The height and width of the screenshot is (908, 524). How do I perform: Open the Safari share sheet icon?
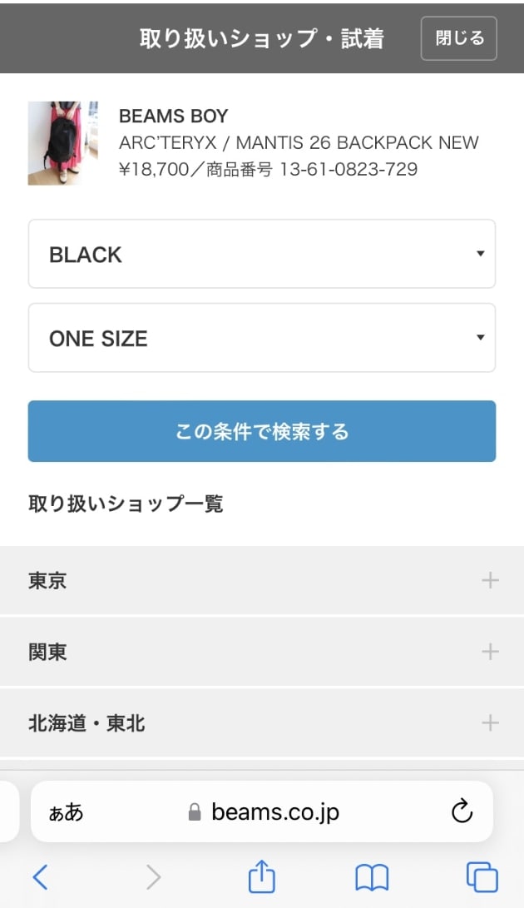[x=262, y=876]
